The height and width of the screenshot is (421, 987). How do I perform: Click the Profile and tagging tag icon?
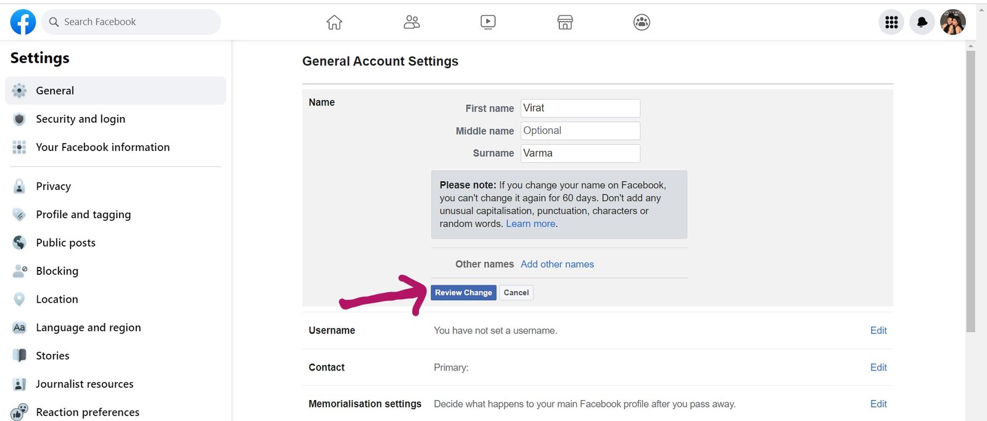pos(19,215)
